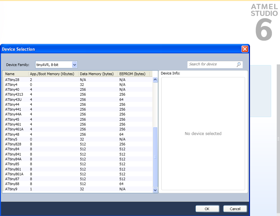Select the ATtiny5 device row
The image size is (280, 216).
pos(78,139)
